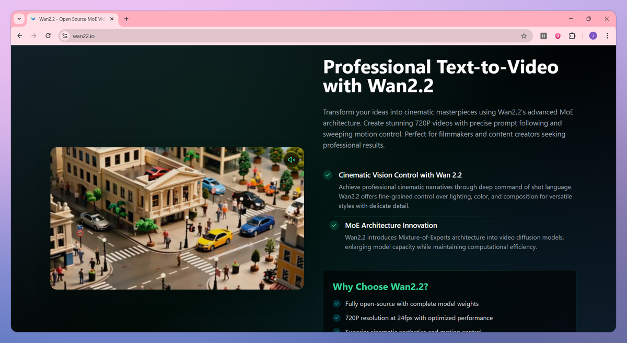Screen dimensions: 627x343
Task: Click the wan22.io address bar
Action: (x=296, y=36)
